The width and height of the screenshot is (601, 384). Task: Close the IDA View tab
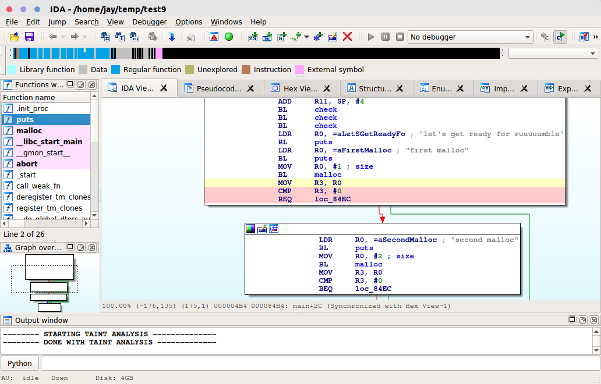coord(164,88)
